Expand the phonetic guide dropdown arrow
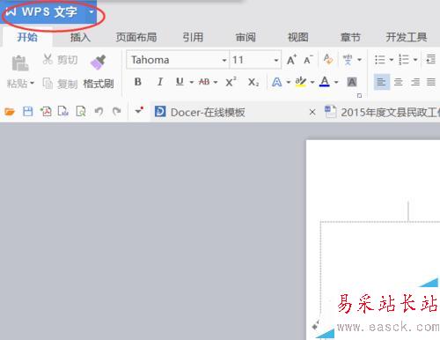The width and height of the screenshot is (440, 340). point(359,60)
